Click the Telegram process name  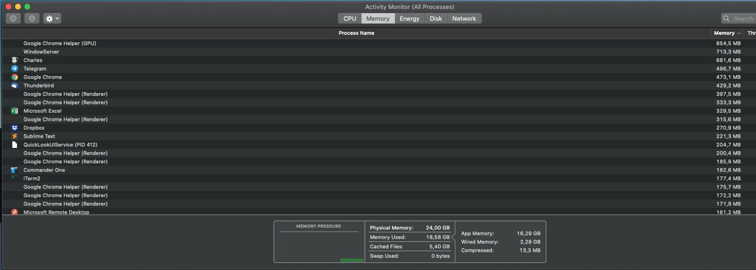point(35,69)
